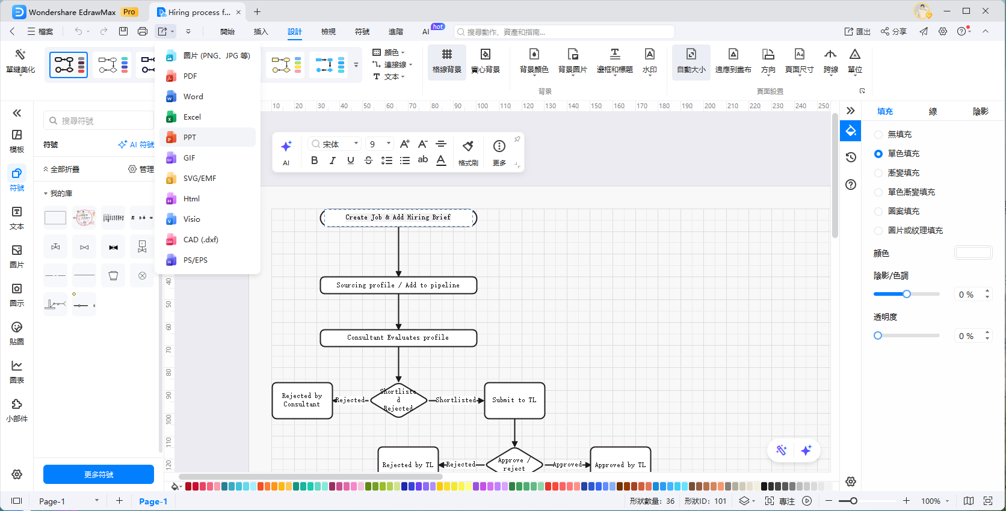Click the history icon in the right sidebar
This screenshot has height=511, width=1006.
(851, 158)
